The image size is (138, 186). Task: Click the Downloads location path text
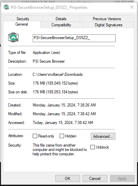point(57,74)
